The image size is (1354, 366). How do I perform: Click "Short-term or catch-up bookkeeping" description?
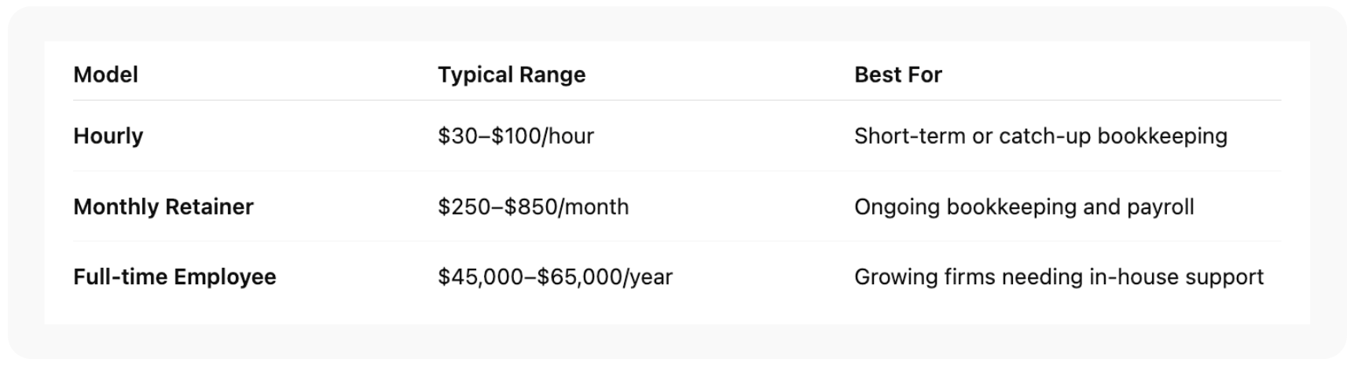pos(1040,136)
